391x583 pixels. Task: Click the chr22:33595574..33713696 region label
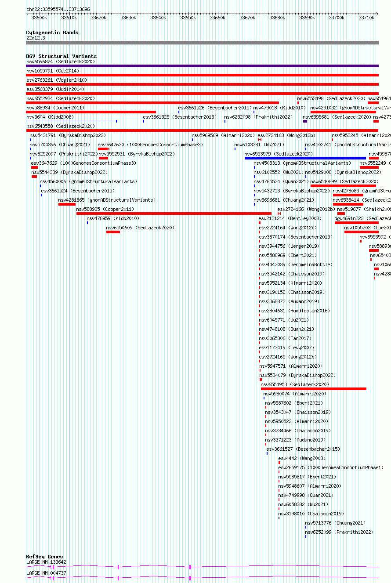(58, 9)
